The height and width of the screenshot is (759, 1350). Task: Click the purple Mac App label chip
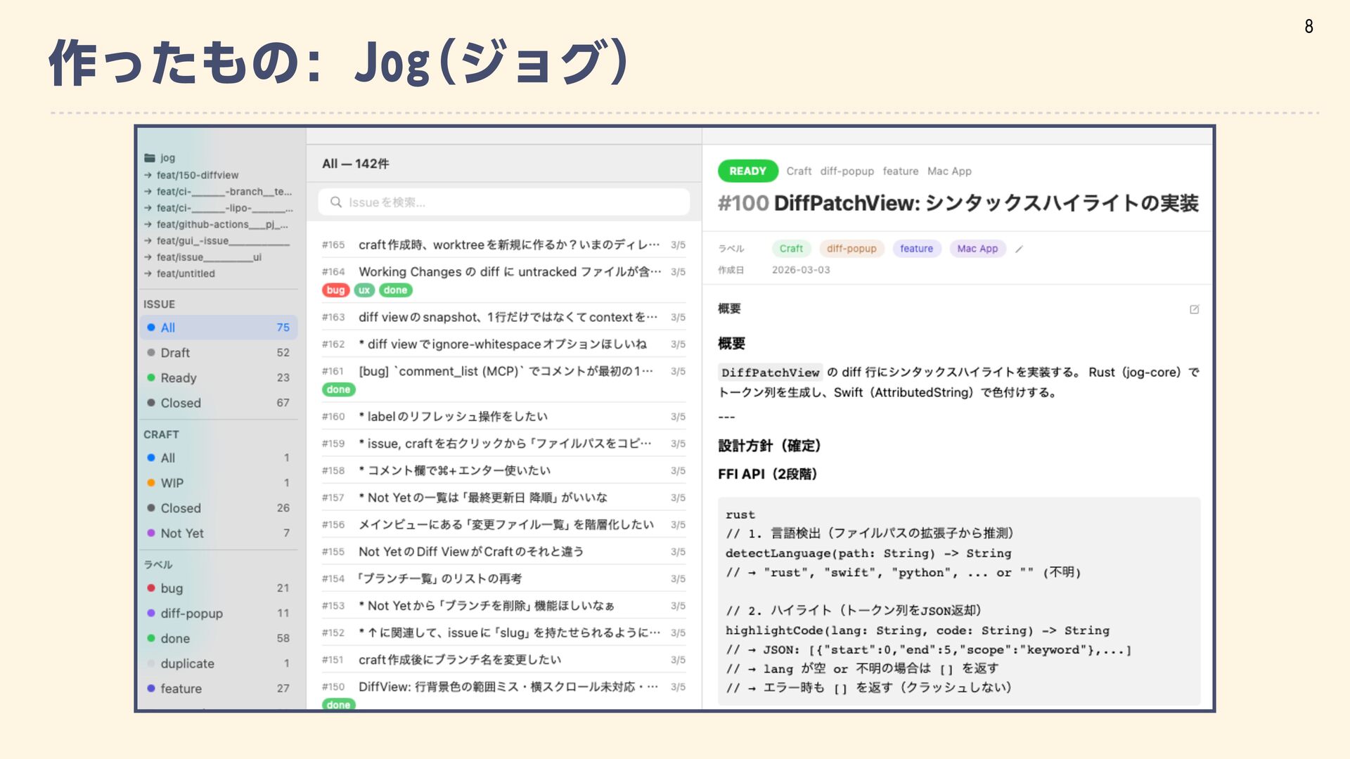tap(977, 249)
